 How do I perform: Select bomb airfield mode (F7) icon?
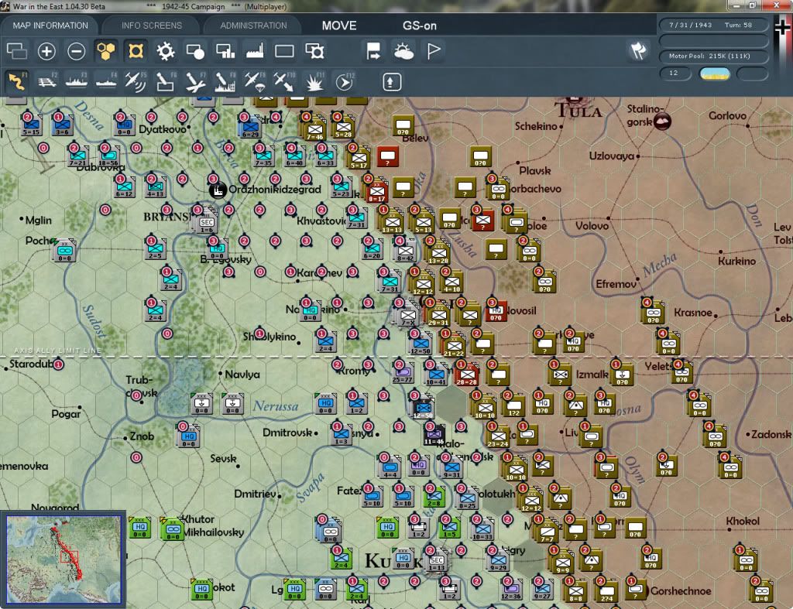click(195, 81)
